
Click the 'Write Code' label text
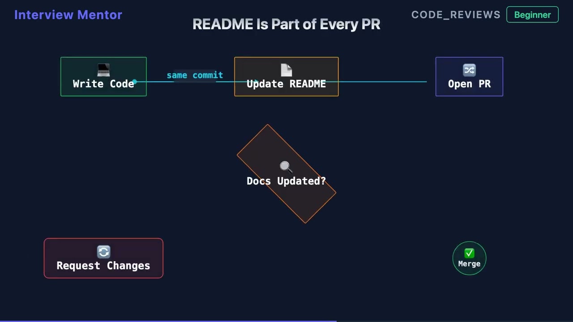coord(103,84)
